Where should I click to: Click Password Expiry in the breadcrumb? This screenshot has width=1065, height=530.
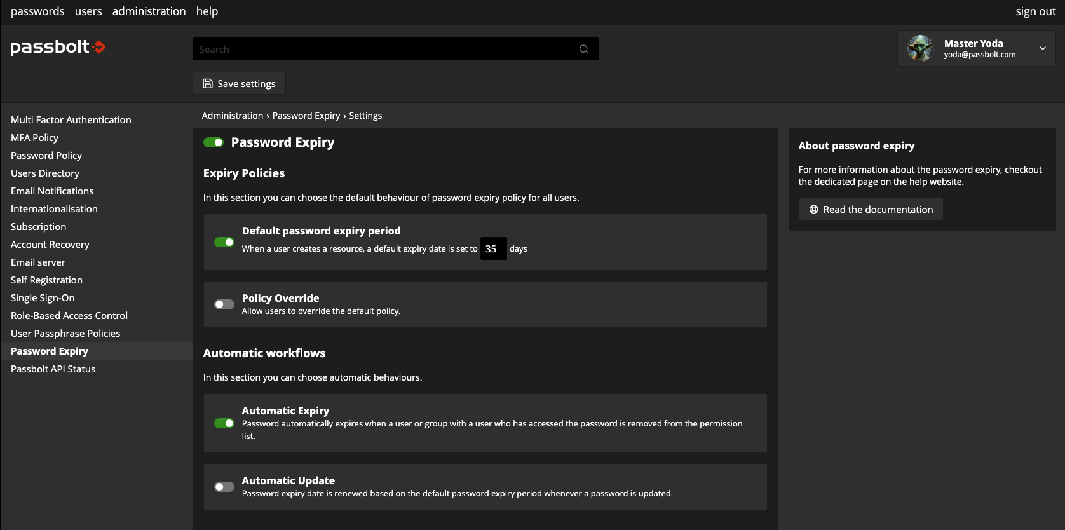306,116
